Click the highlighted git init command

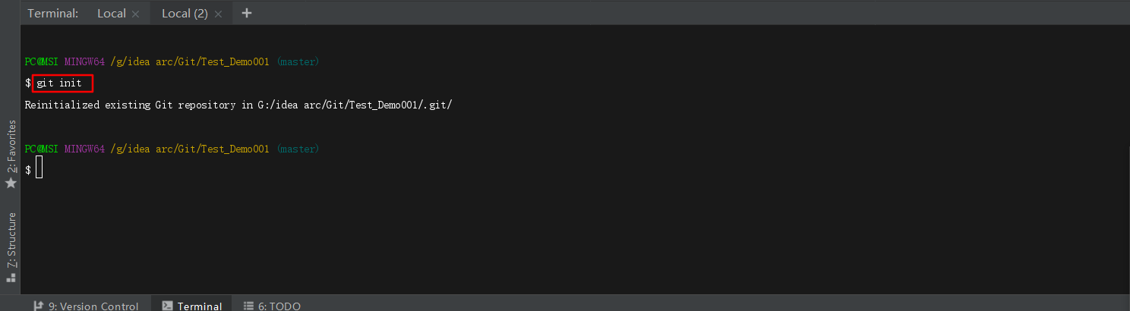[62, 83]
